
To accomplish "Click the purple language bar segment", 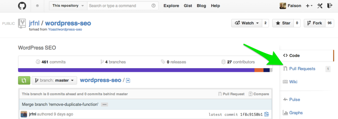I will pyautogui.click(x=136, y=70).
